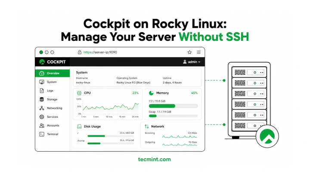Open the Storage sidebar item
Image resolution: width=310 pixels, height=174 pixels.
click(x=53, y=99)
